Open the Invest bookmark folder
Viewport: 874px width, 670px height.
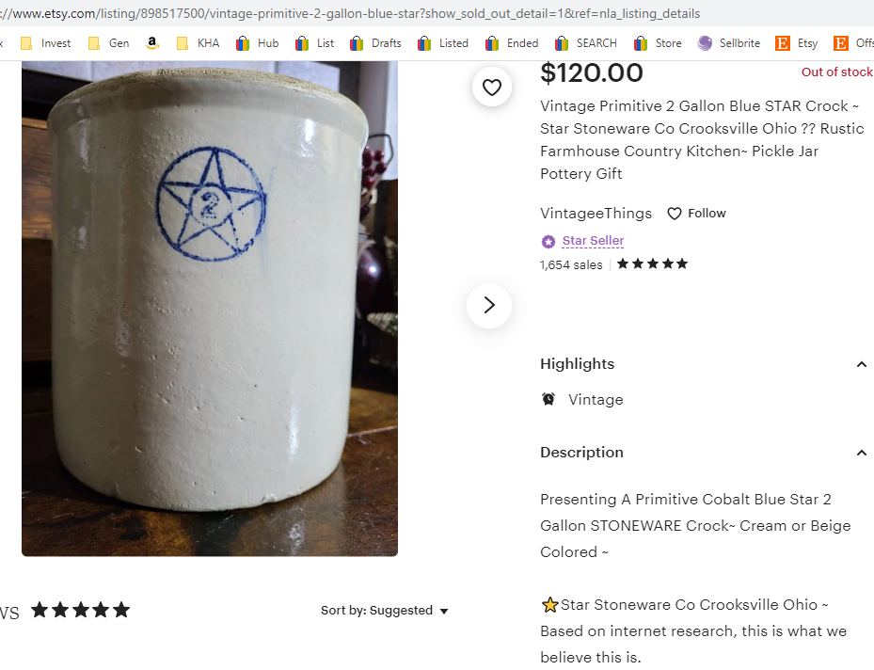click(x=46, y=43)
